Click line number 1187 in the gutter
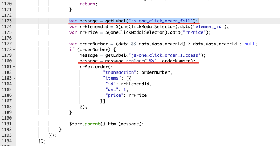Screen dimensions: 280x146 point(6,101)
